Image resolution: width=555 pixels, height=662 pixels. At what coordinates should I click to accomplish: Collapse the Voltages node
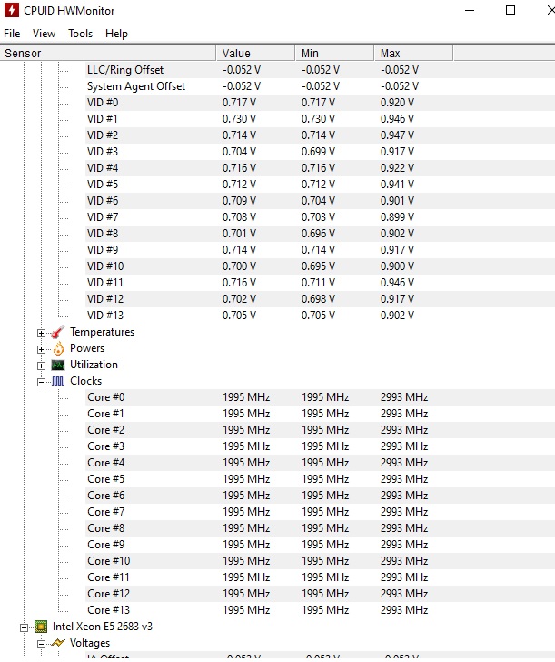tap(41, 644)
